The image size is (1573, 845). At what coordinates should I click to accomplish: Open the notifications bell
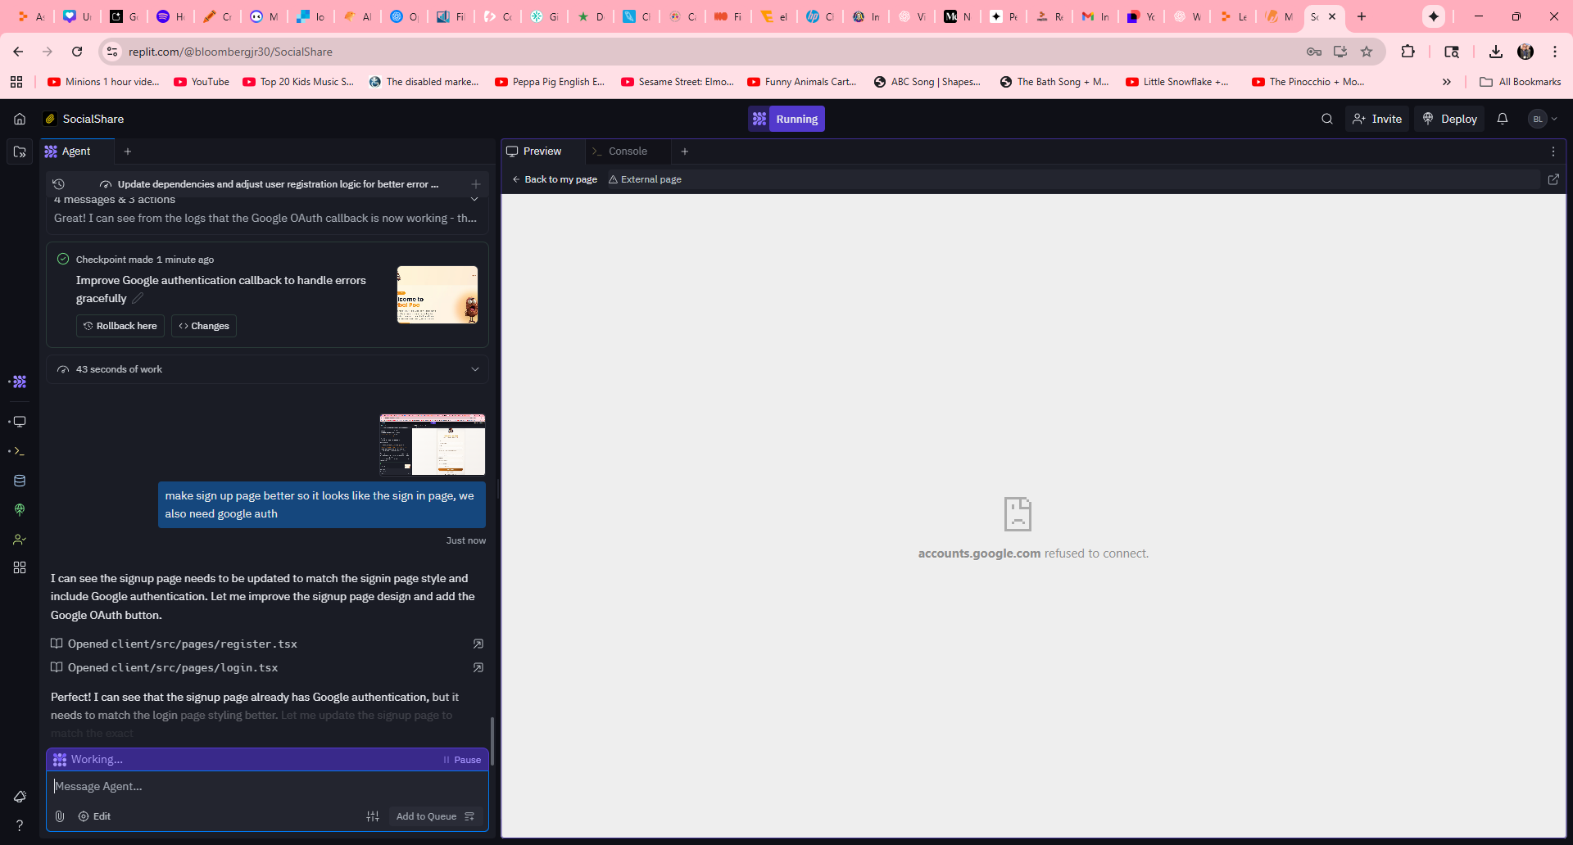pyautogui.click(x=1502, y=119)
